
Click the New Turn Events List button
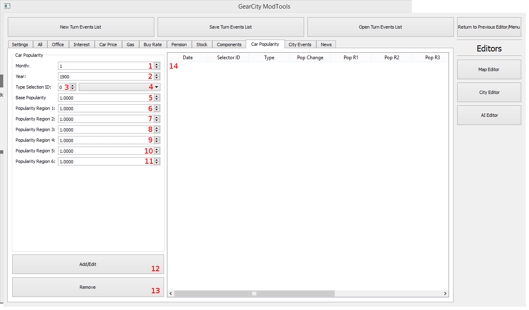81,27
